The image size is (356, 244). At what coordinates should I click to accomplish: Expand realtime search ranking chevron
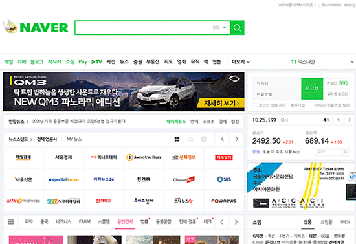click(352, 61)
